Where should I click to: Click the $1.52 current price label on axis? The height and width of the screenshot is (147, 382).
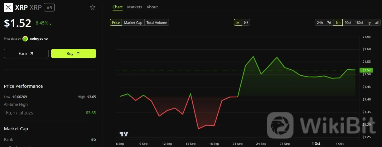coord(366,70)
